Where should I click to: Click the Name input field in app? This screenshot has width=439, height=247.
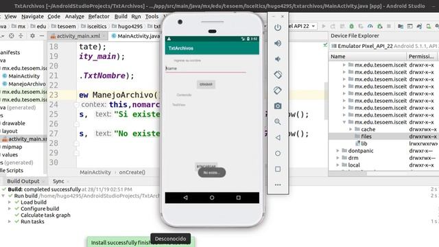[x=206, y=69]
